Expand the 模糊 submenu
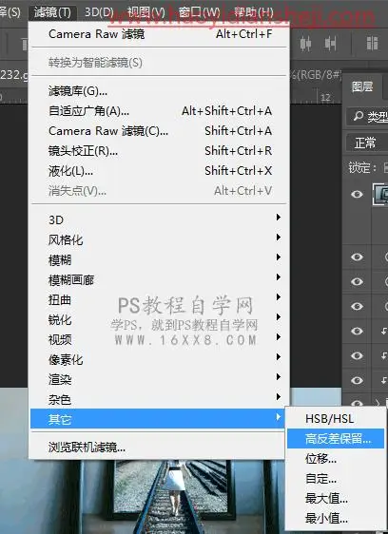Screen dimensions: 388x534 click(159, 259)
